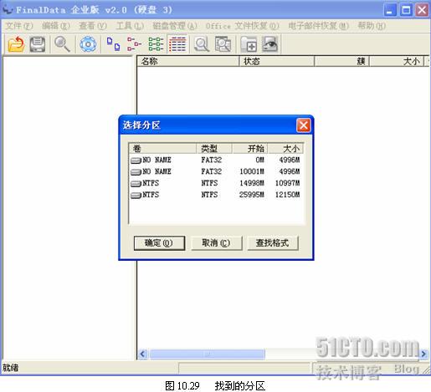Select the NO NAME partition starting at 0M

click(216, 160)
